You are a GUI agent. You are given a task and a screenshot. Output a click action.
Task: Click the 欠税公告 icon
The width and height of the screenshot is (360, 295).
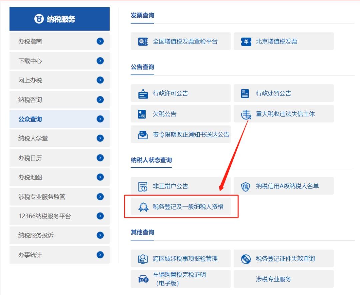point(142,114)
